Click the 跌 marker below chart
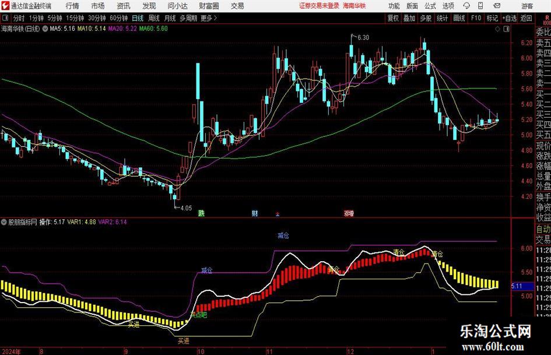This screenshot has width=551, height=355. coord(201,213)
